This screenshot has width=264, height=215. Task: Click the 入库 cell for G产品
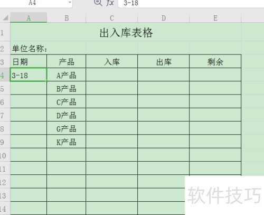click(112, 128)
